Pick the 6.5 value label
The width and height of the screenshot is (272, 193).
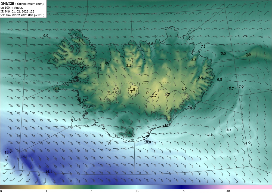click(x=220, y=80)
